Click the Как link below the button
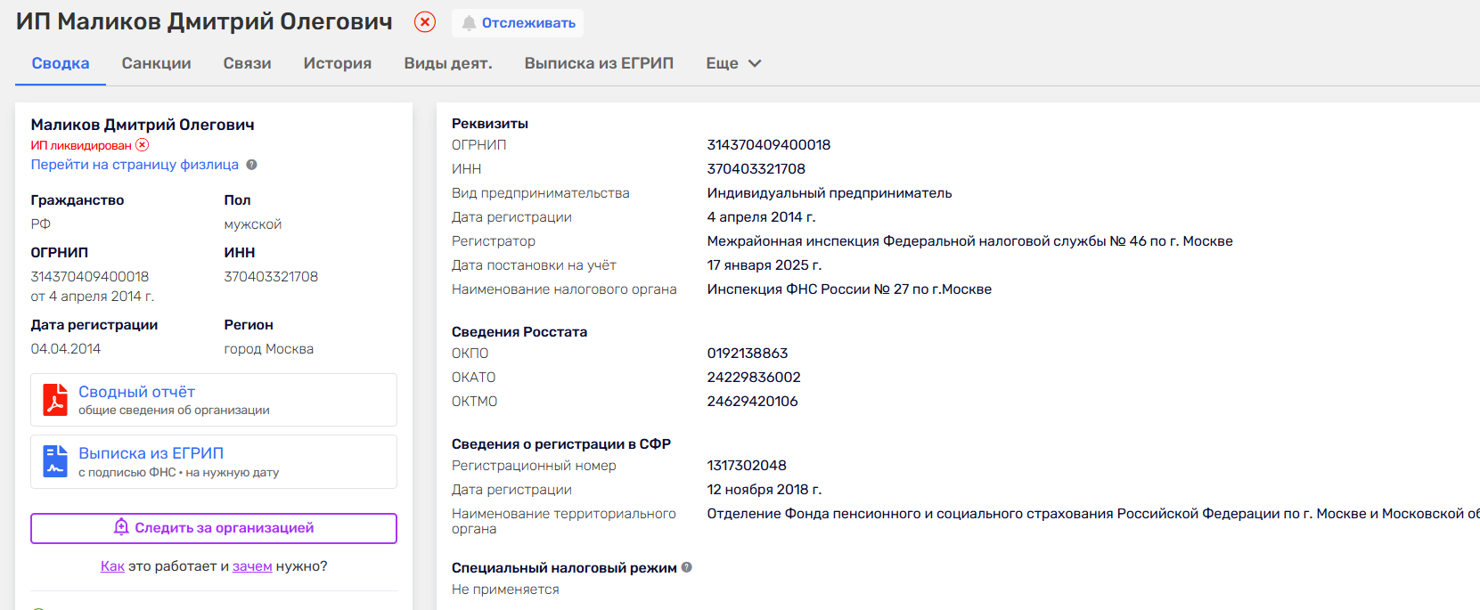The image size is (1480, 610). click(112, 566)
